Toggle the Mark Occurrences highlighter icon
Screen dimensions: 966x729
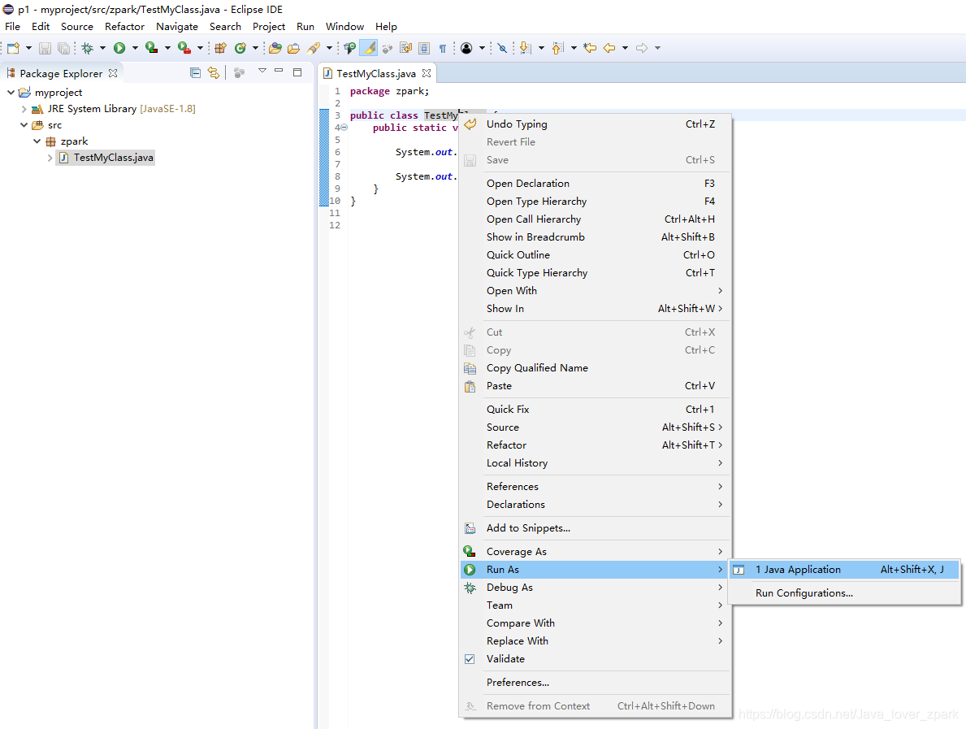pyautogui.click(x=368, y=48)
